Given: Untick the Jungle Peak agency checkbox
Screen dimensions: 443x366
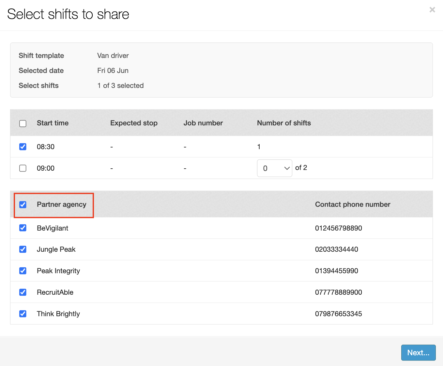Looking at the screenshot, I should pyautogui.click(x=23, y=249).
